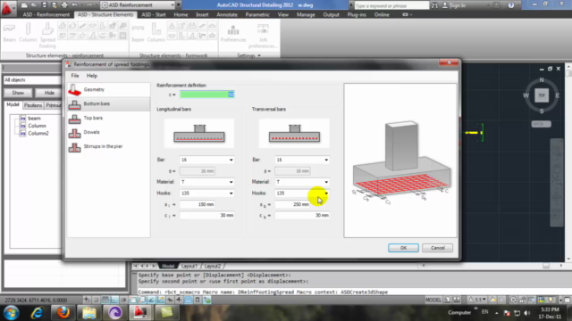572x321 pixels.
Task: Switch to ASD - Start ribbon tab
Action: pyautogui.click(x=154, y=14)
